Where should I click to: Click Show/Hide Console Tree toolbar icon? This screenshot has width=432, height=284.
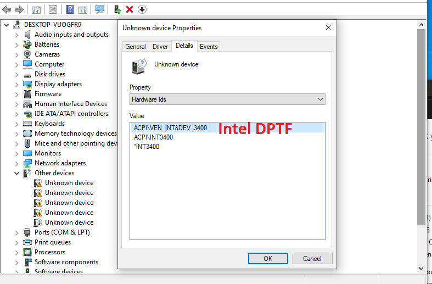[x=36, y=10]
